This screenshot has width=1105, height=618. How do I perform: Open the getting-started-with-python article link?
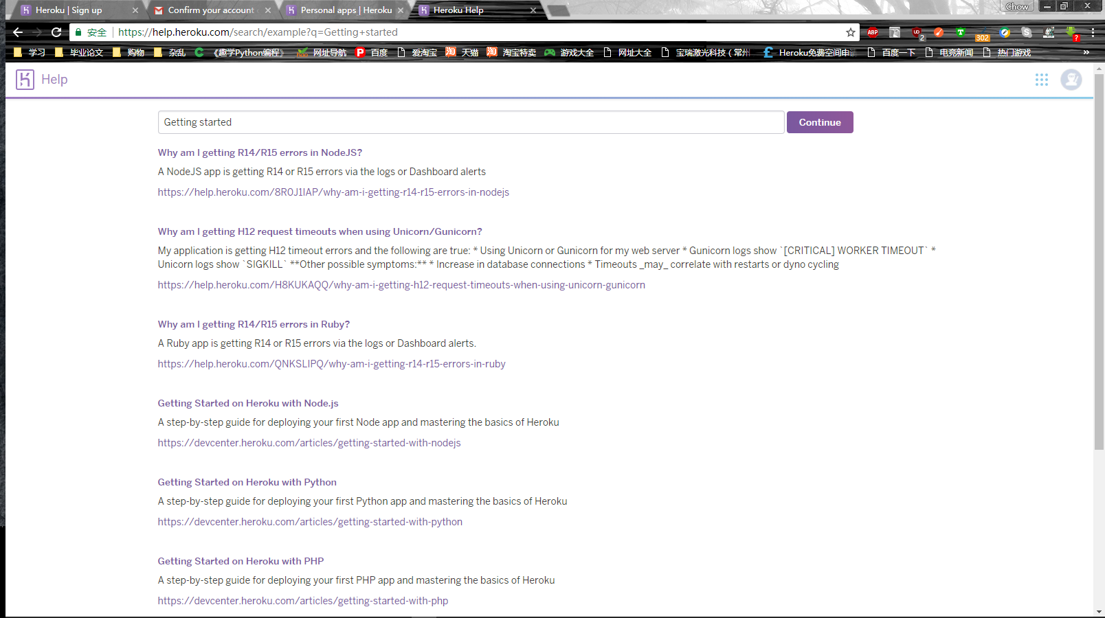coord(309,521)
